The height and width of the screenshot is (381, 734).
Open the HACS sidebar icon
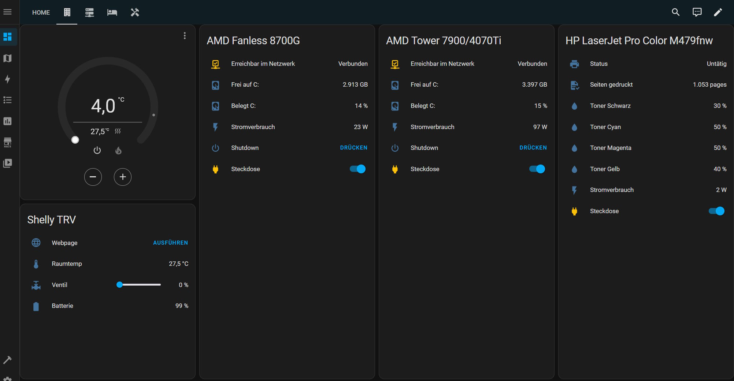[8, 142]
